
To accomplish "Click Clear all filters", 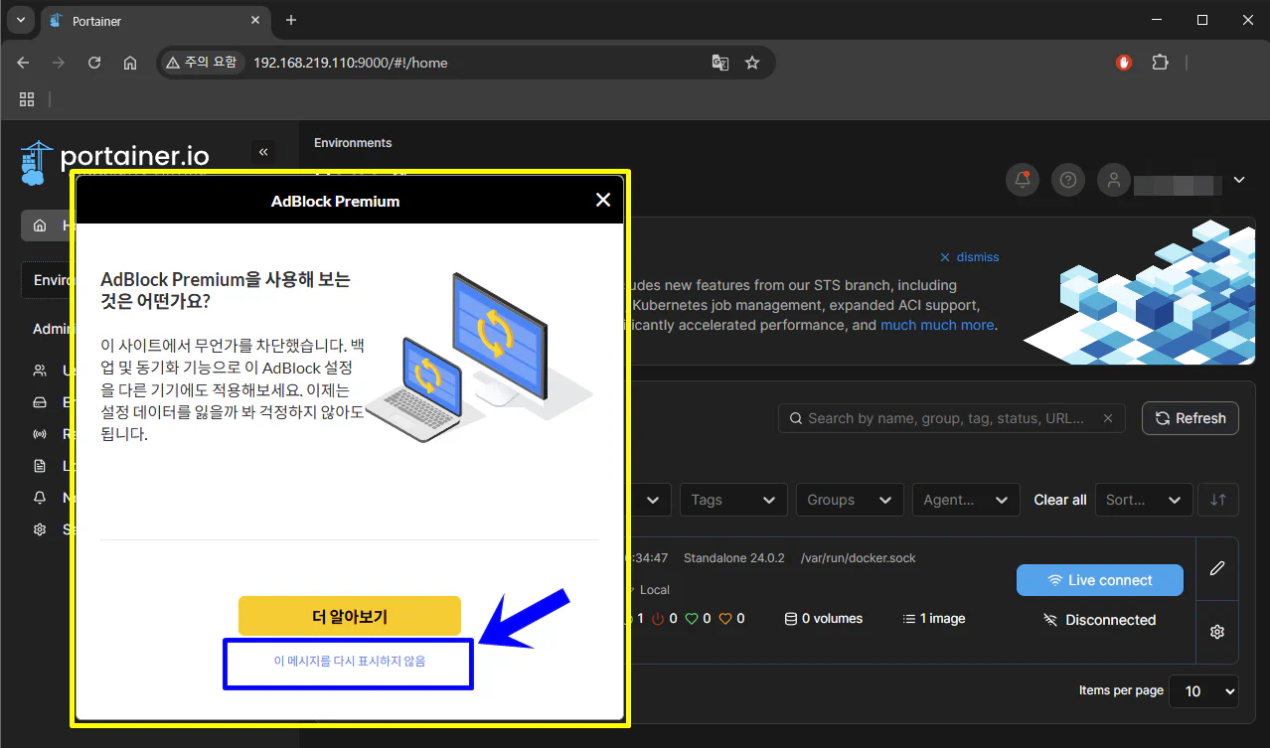I will point(1060,500).
